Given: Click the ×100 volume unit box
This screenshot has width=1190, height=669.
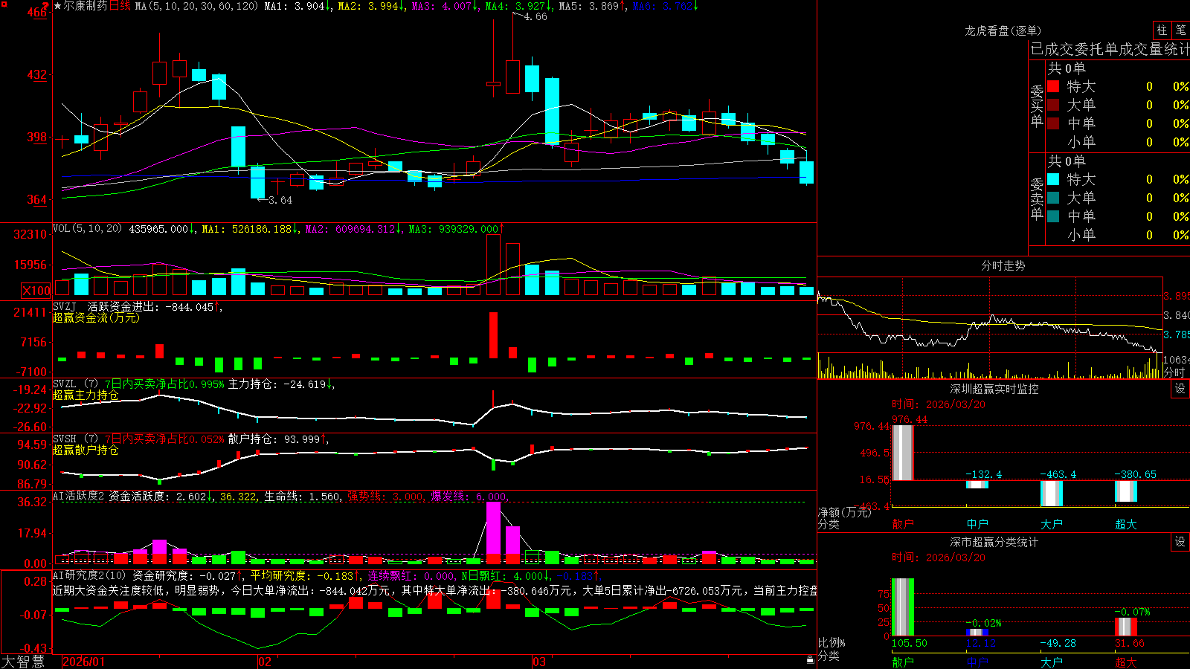Looking at the screenshot, I should pyautogui.click(x=36, y=291).
